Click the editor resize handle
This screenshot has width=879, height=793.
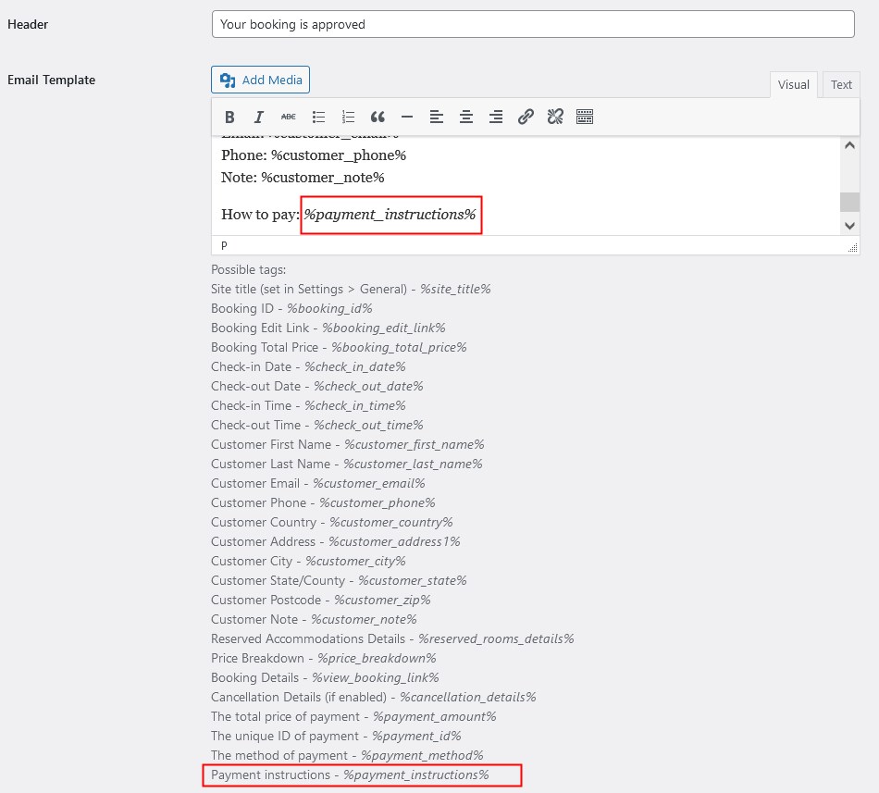853,248
